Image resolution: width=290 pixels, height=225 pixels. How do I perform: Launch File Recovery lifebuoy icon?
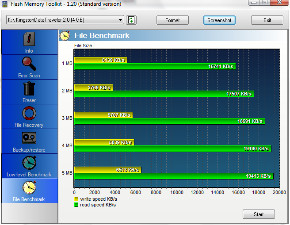click(29, 114)
